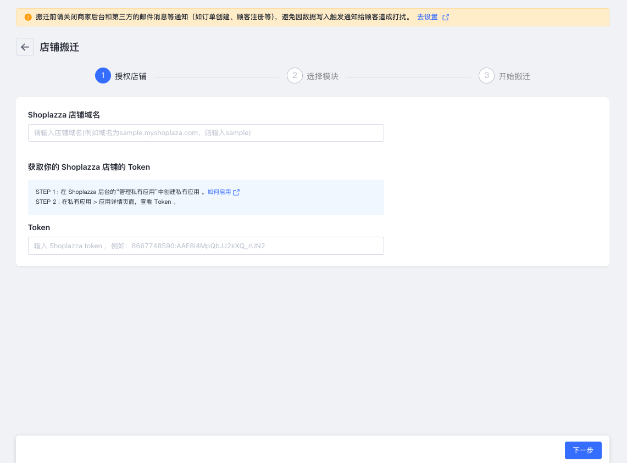This screenshot has height=463, width=627.
Task: Click 获取你的 Shoplazza 店铺的 Token heading
Action: (x=89, y=167)
